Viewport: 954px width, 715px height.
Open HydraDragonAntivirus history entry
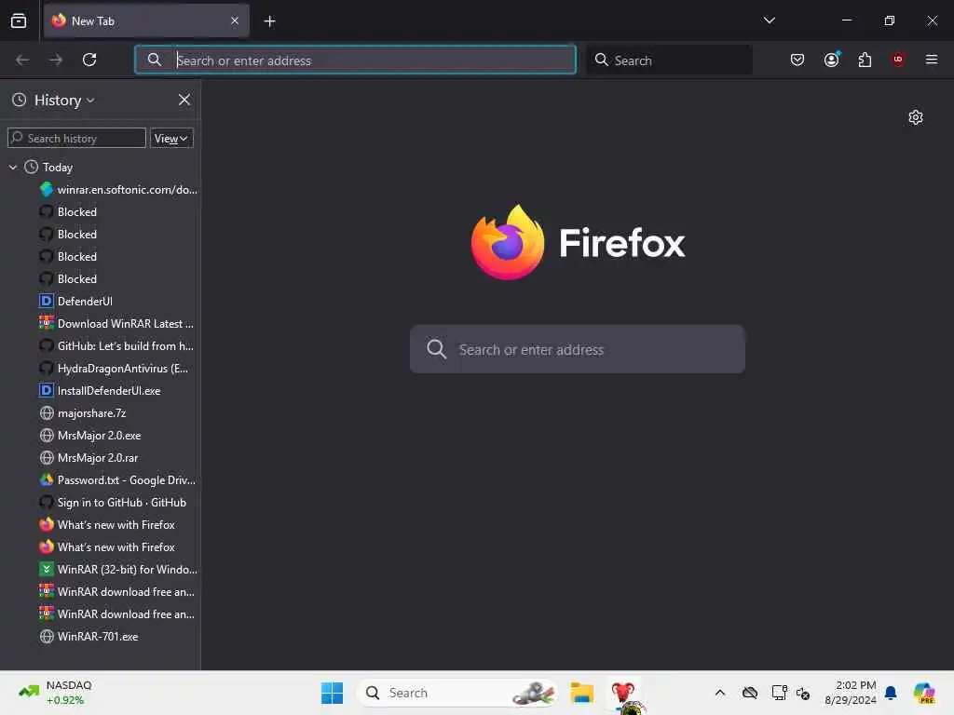[x=114, y=369]
